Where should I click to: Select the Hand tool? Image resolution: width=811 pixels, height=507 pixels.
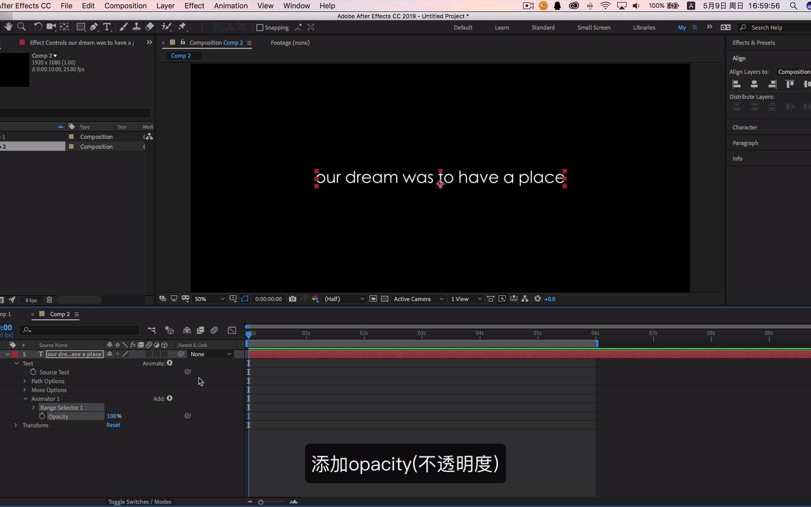click(8, 27)
